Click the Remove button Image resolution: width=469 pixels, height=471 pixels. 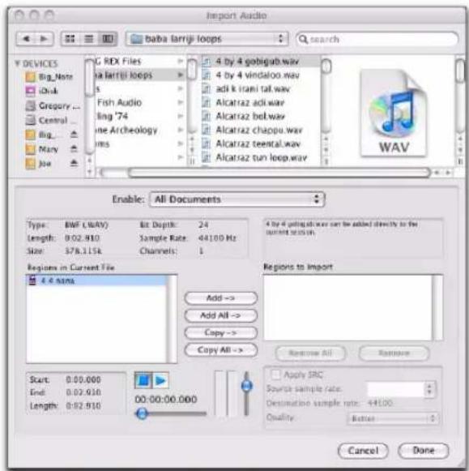[394, 353]
